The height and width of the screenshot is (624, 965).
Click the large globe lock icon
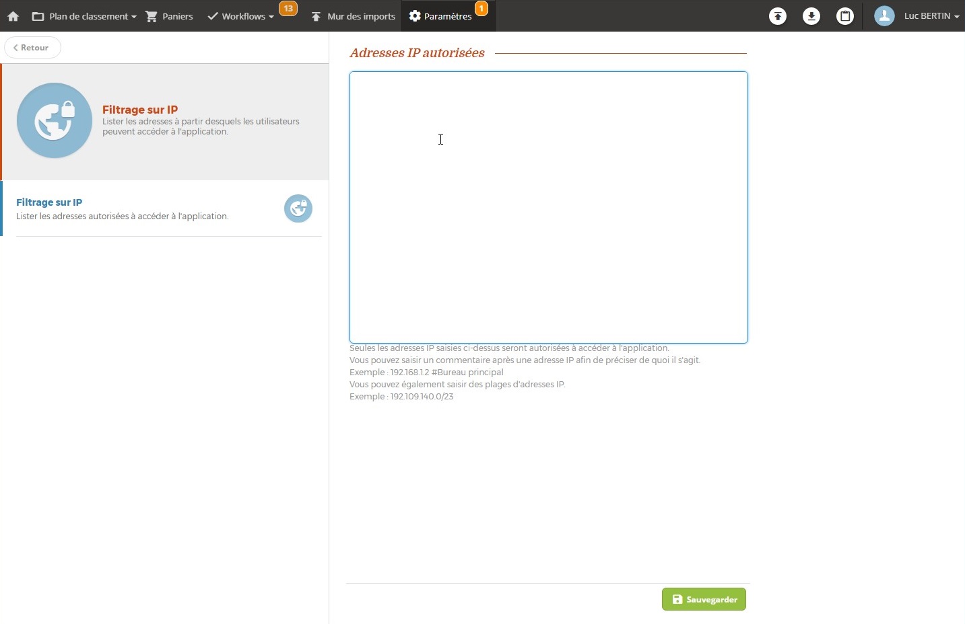point(55,120)
